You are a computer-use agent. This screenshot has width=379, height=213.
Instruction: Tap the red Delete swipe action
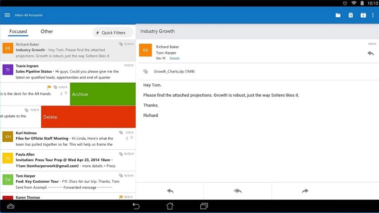[88, 117]
